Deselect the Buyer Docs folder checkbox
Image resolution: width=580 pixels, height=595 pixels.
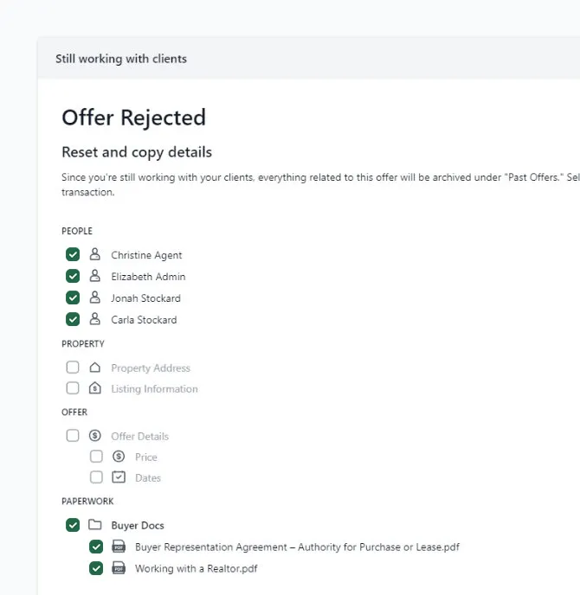click(x=73, y=525)
